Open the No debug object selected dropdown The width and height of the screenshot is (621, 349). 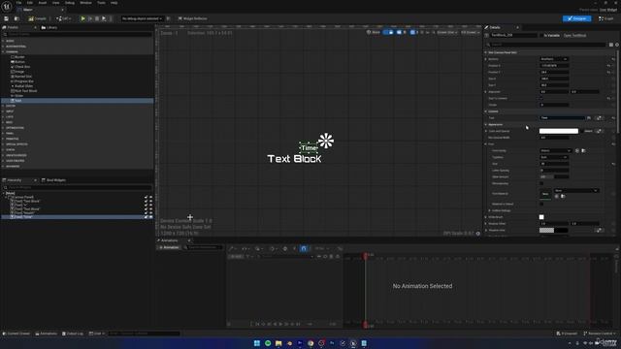point(143,18)
